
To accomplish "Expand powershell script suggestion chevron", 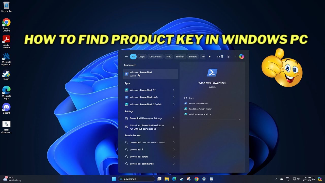I will pyautogui.click(x=174, y=157).
